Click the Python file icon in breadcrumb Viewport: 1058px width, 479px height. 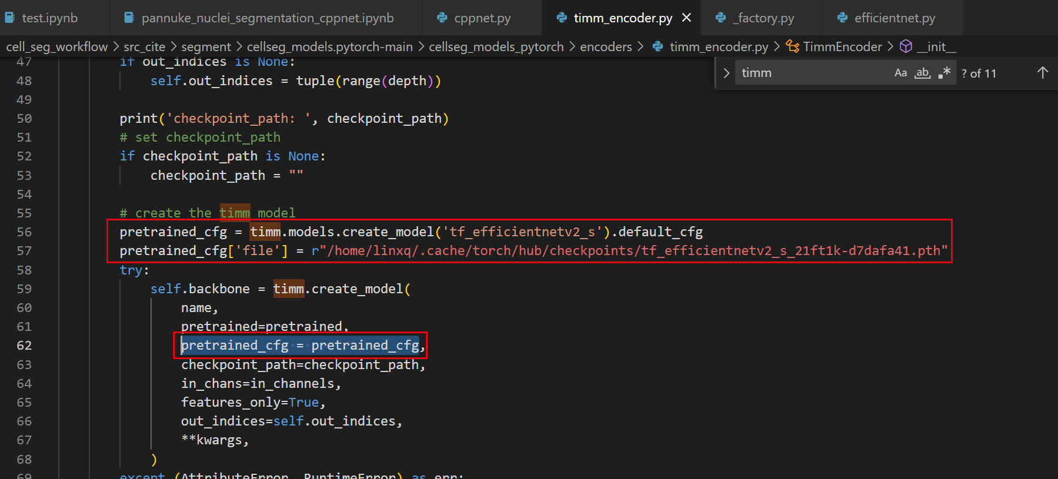658,46
